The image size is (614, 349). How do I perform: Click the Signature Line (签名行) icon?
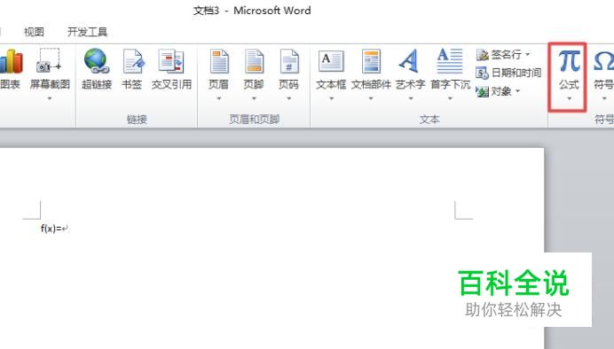pos(482,55)
